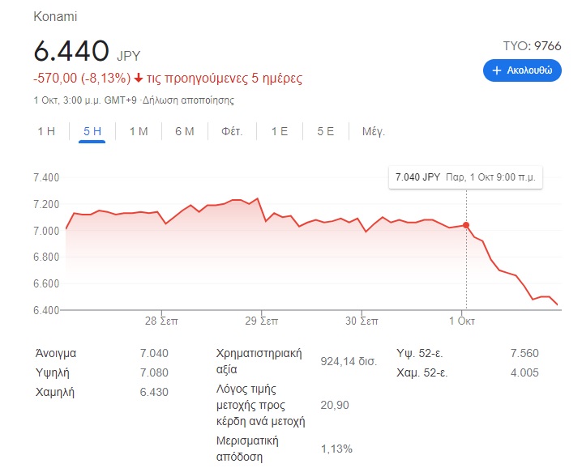Select the 5 H time range tab
This screenshot has width=582, height=468.
coord(92,131)
